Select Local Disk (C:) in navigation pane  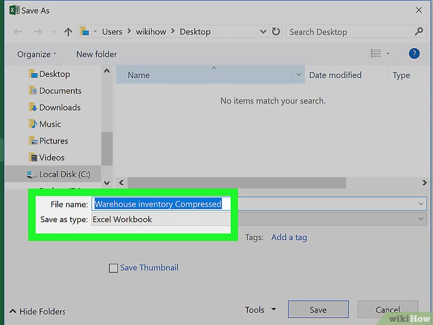coord(64,174)
